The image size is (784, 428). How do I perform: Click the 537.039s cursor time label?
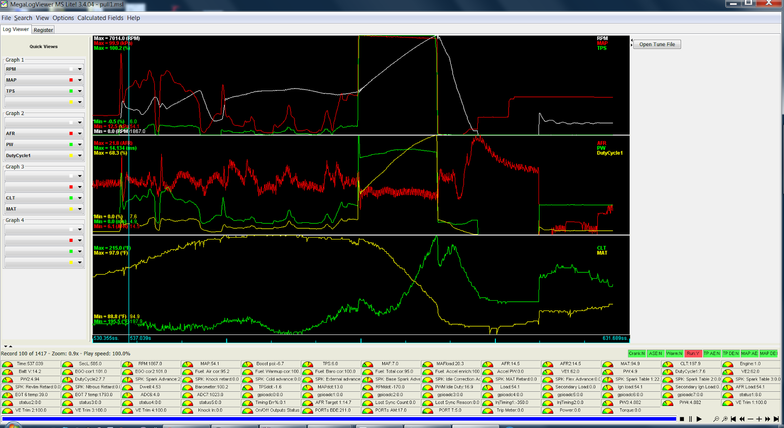[x=140, y=338]
